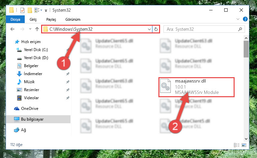Switch to large thumbnails view icon

pos(244,145)
